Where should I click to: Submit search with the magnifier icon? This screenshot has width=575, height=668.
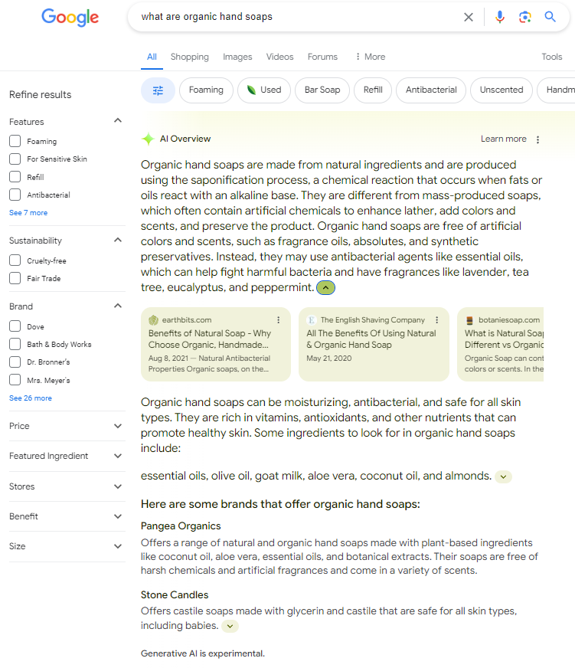[550, 17]
